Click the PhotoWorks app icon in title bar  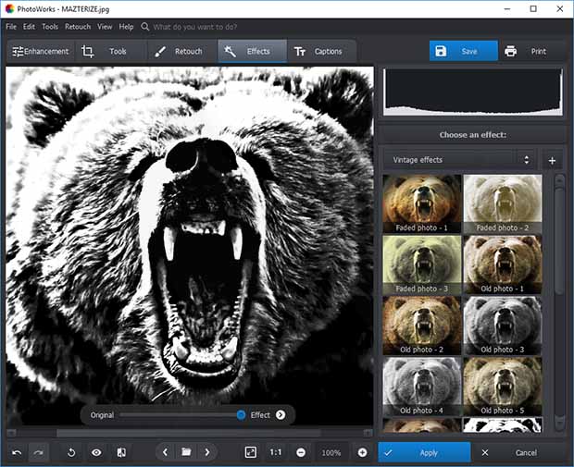tap(9, 9)
